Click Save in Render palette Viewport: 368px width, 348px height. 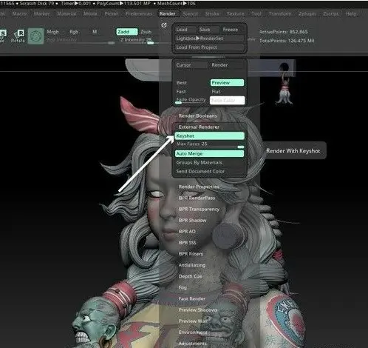pyautogui.click(x=208, y=30)
